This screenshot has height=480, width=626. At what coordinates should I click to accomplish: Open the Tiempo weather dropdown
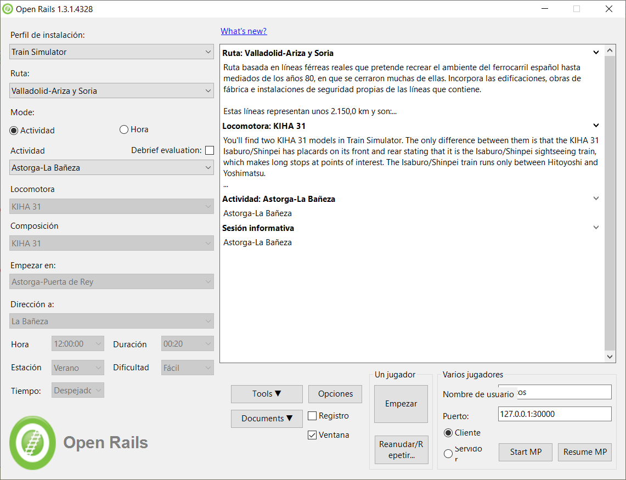pos(78,391)
